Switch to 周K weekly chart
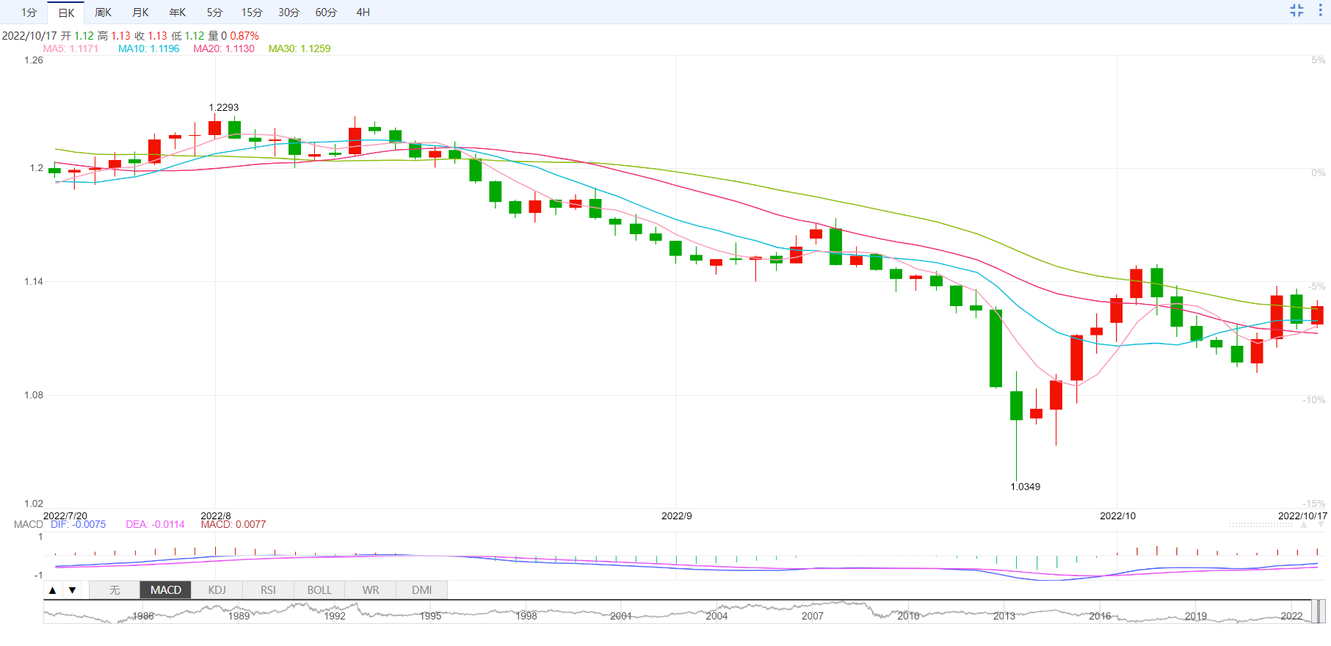This screenshot has height=646, width=1331. click(104, 12)
